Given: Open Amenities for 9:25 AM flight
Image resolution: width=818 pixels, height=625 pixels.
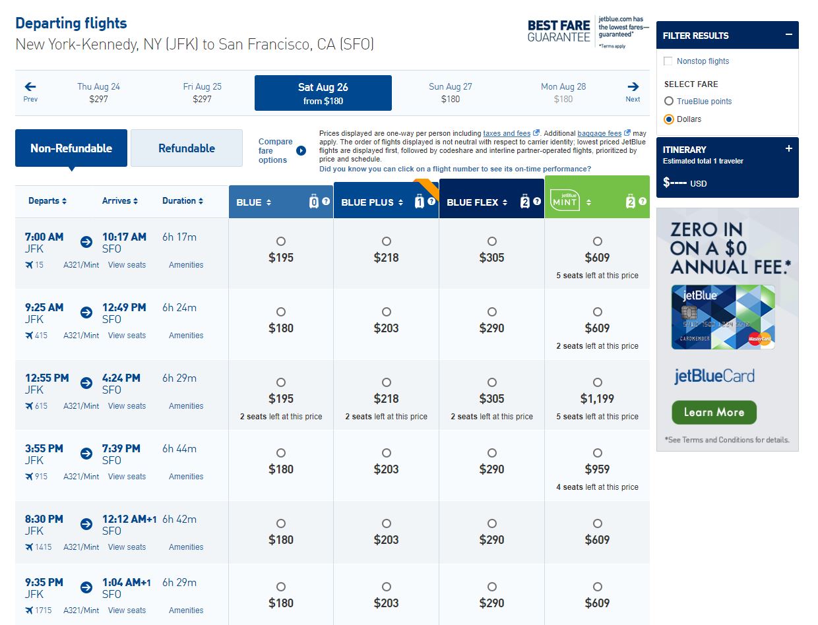Looking at the screenshot, I should (186, 336).
